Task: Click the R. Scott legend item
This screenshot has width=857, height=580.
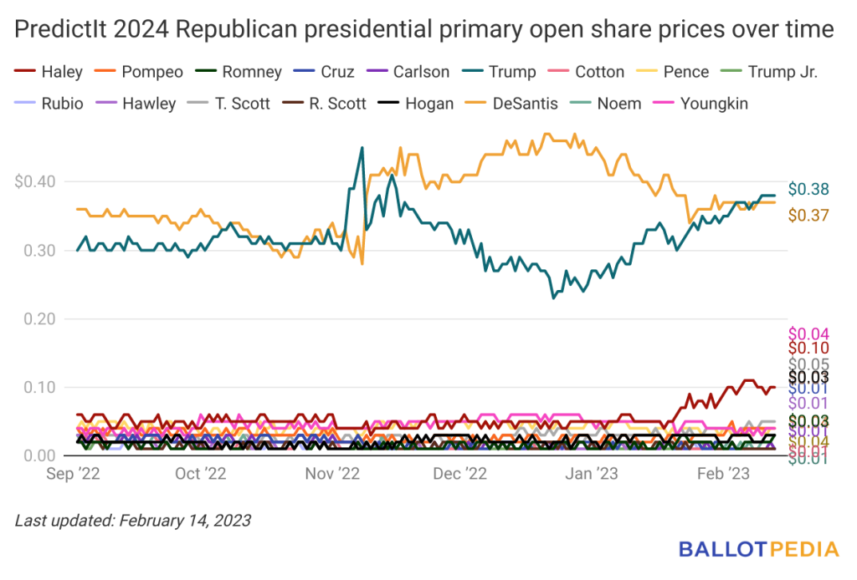Action: tap(324, 104)
